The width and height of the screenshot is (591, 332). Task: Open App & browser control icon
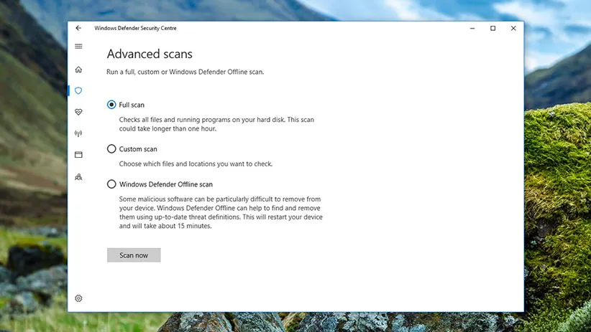point(78,155)
